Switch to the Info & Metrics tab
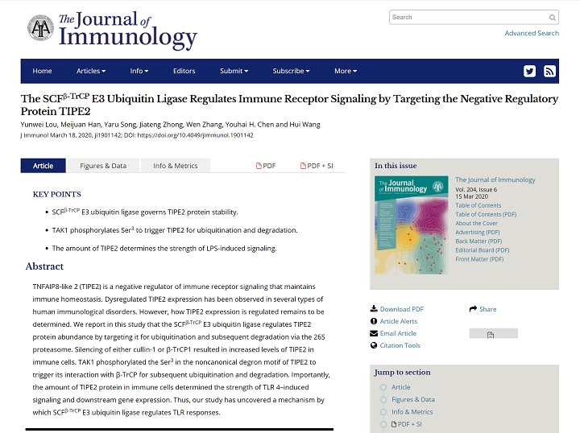The width and height of the screenshot is (580, 433). 175,166
